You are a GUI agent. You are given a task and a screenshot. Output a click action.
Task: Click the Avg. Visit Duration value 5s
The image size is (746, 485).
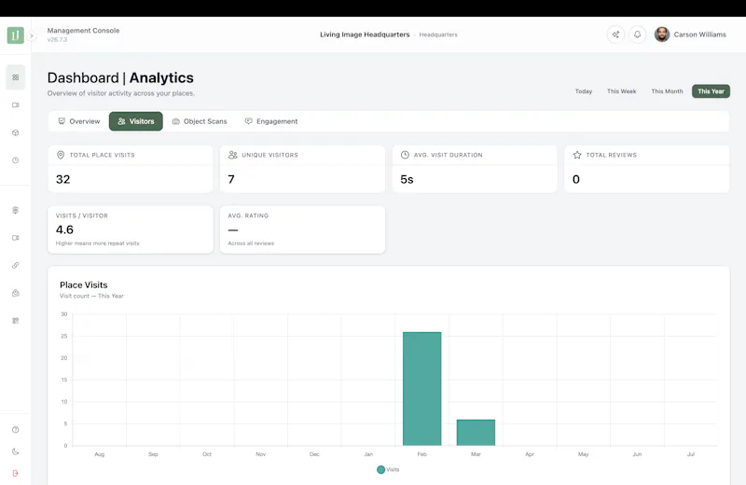[407, 179]
